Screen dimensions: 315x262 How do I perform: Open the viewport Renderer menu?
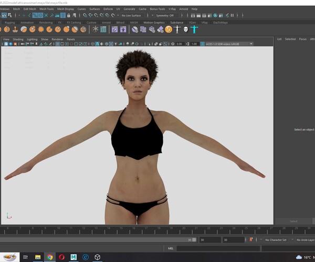(57, 39)
